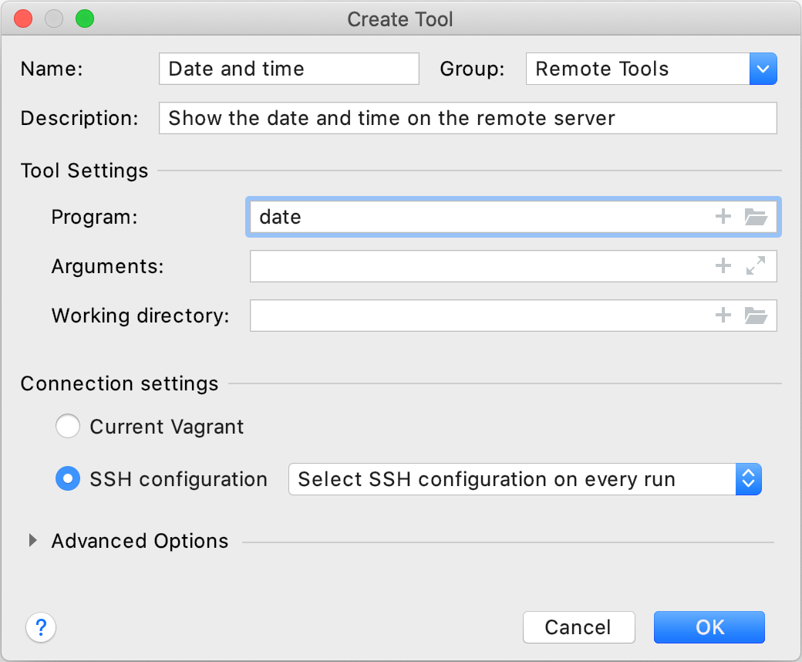Viewport: 802px width, 662px height.
Task: Expand the Arguments field editor
Action: [x=757, y=265]
